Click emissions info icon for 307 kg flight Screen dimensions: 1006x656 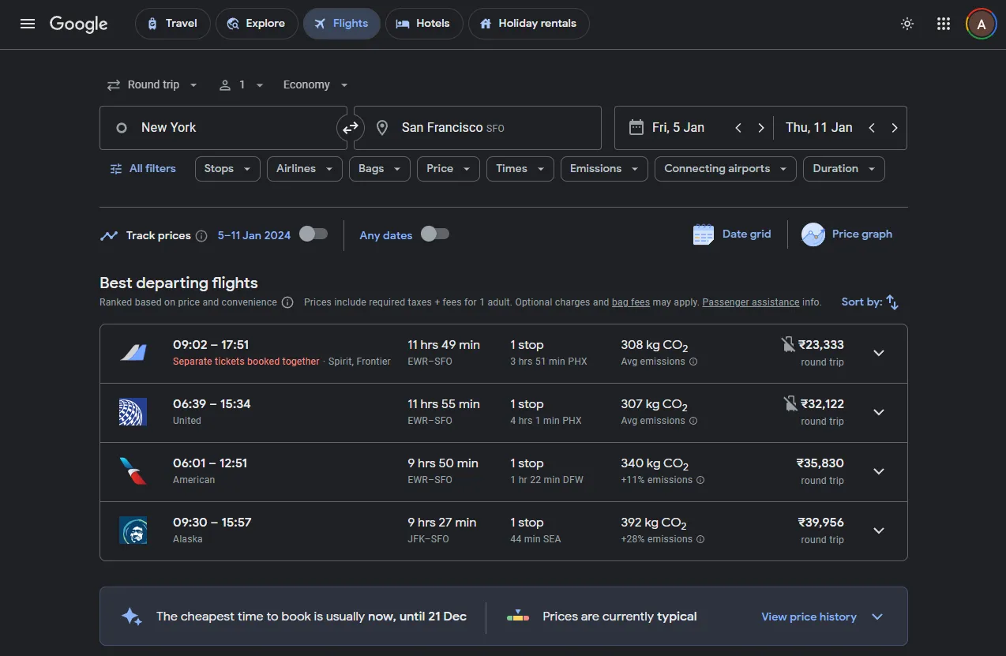[x=693, y=421]
